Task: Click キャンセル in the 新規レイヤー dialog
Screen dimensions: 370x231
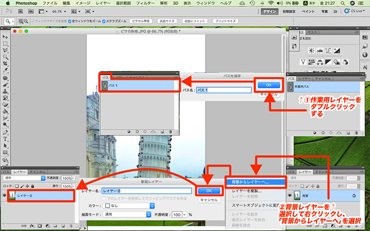Action: (209, 200)
